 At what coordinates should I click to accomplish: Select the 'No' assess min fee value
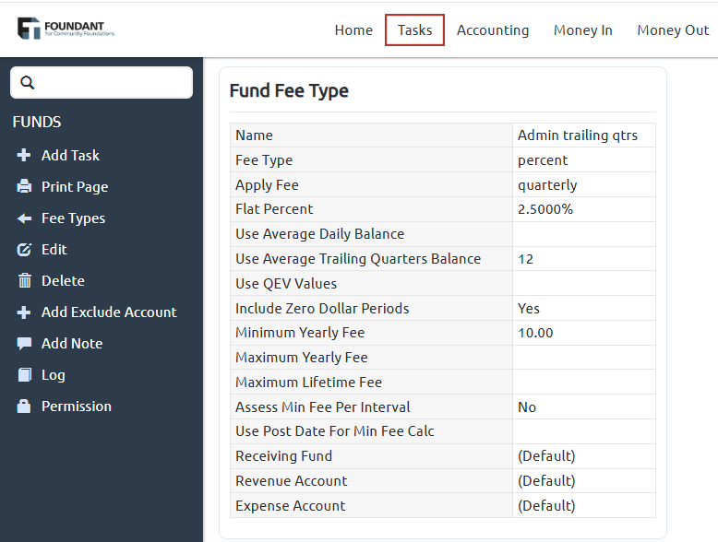pos(527,407)
